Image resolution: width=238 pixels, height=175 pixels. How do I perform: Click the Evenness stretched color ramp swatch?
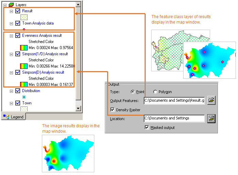24,47
